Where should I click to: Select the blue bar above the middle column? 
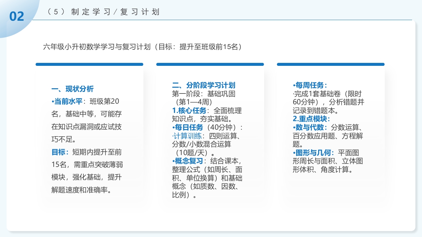point(210,64)
